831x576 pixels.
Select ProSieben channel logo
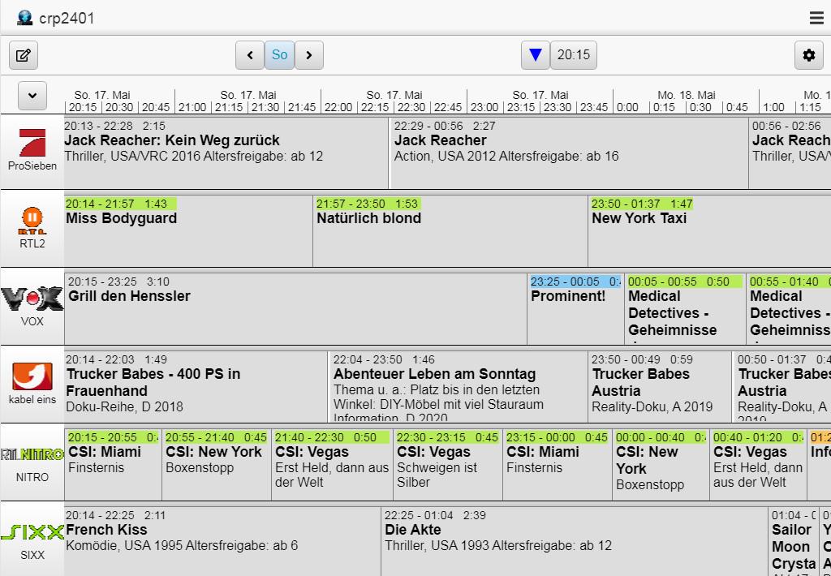pos(32,143)
